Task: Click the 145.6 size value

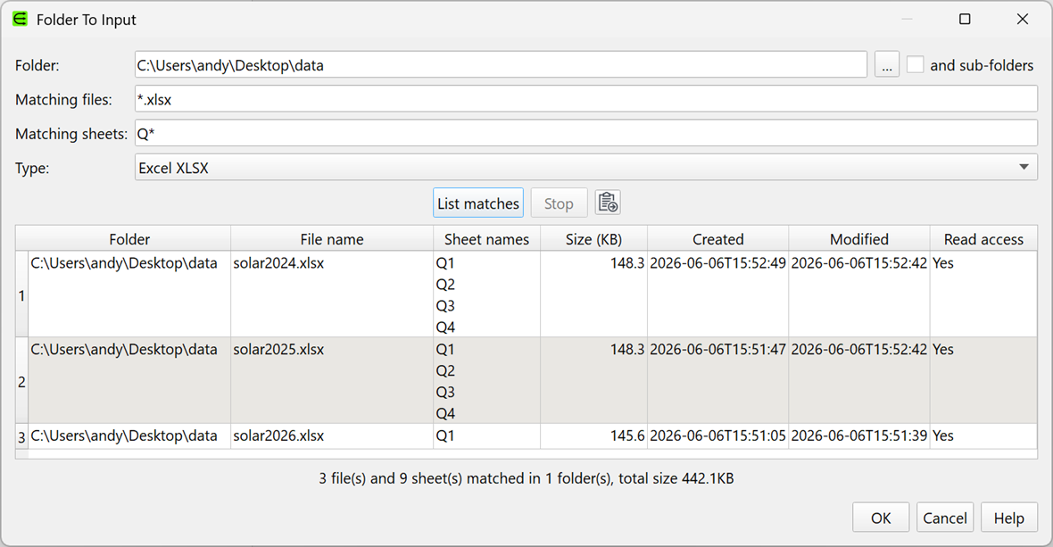Action: click(627, 435)
